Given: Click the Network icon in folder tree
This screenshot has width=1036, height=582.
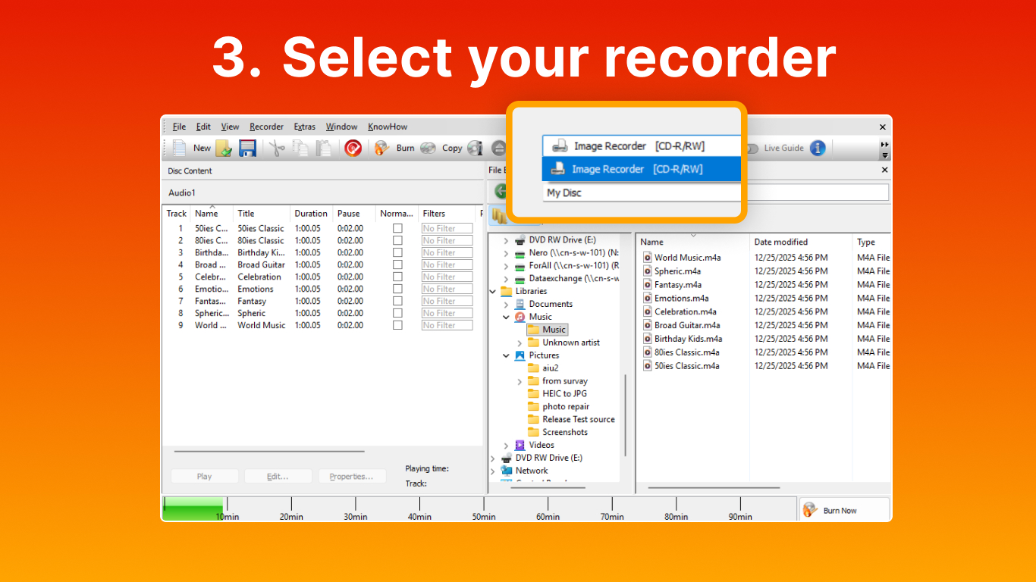Looking at the screenshot, I should (506, 471).
